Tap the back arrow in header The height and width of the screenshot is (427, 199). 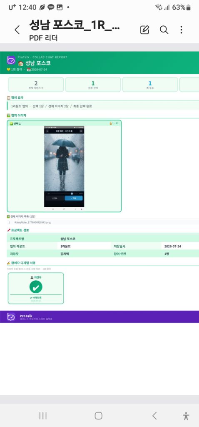17,30
